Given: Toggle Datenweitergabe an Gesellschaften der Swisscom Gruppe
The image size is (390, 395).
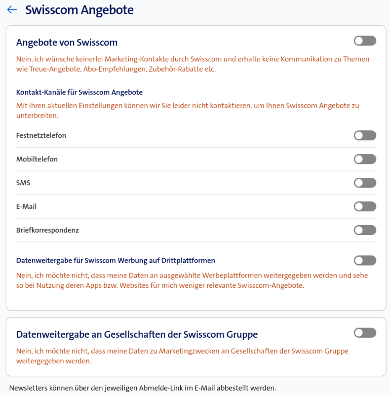Looking at the screenshot, I should click(x=365, y=333).
